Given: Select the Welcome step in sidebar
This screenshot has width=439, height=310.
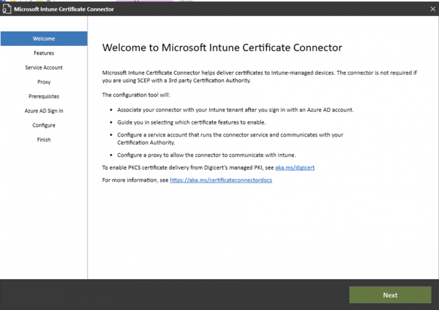Looking at the screenshot, I should point(44,39).
